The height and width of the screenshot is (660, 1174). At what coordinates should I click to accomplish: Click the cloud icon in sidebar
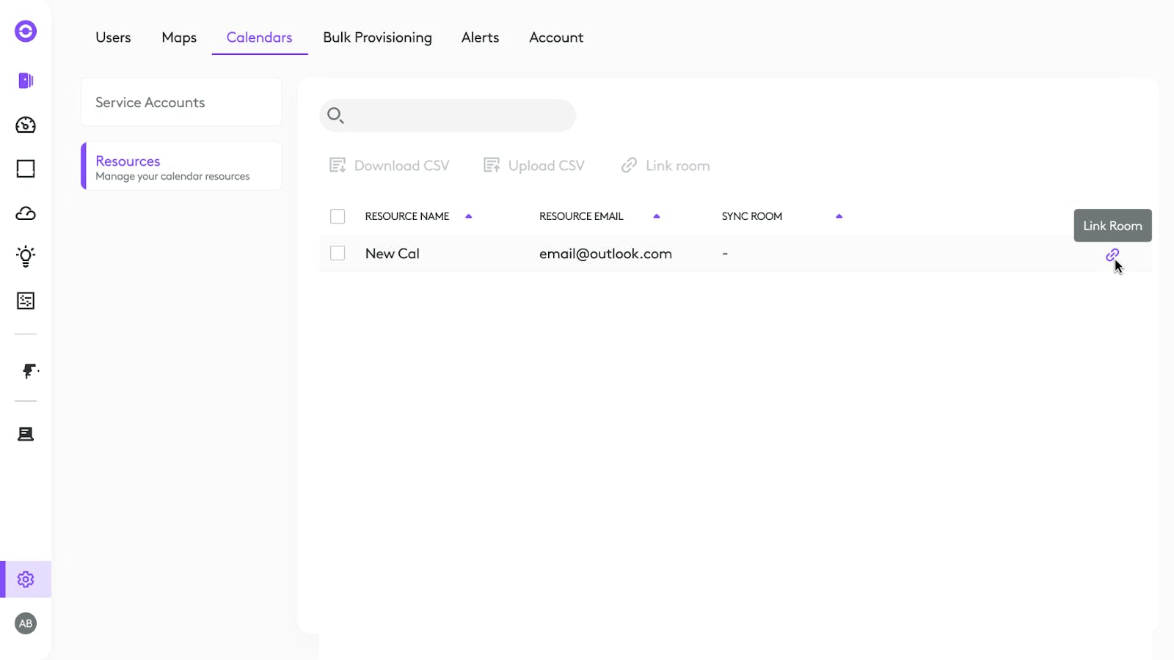point(26,213)
